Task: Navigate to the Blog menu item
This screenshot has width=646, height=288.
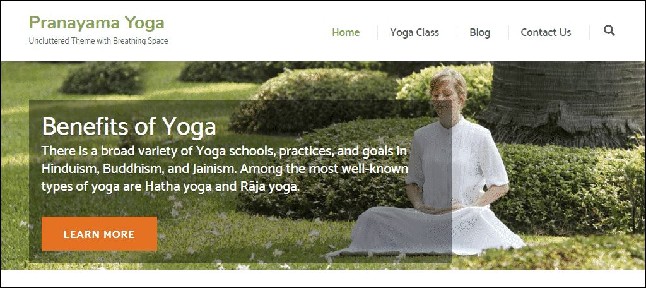Action: pos(479,32)
